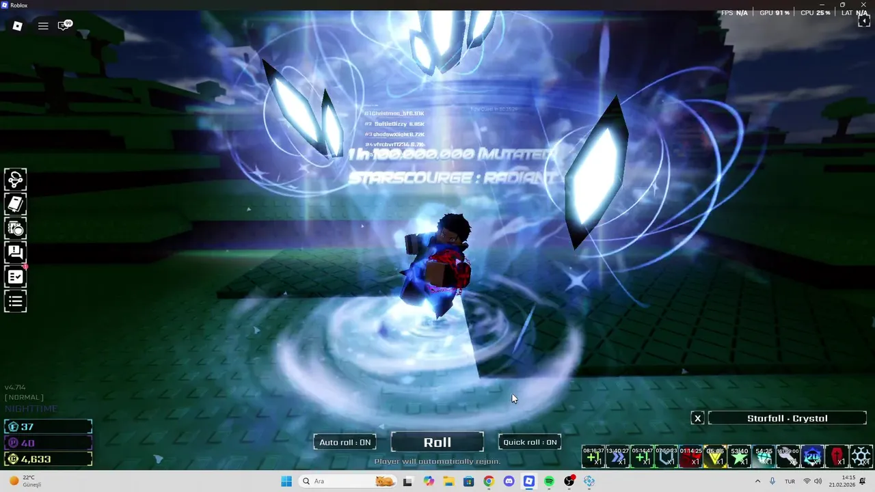The height and width of the screenshot is (492, 875).
Task: Select wrench buff timer 161:29:00
Action: pos(788,456)
